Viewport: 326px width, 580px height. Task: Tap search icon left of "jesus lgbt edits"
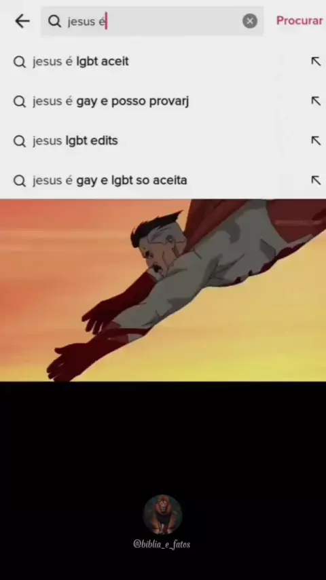[19, 141]
